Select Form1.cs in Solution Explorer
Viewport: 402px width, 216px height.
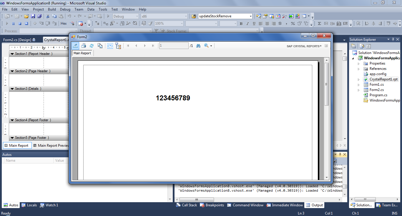click(376, 85)
